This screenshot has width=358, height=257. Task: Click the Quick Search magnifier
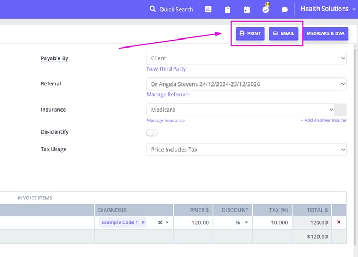coord(153,9)
